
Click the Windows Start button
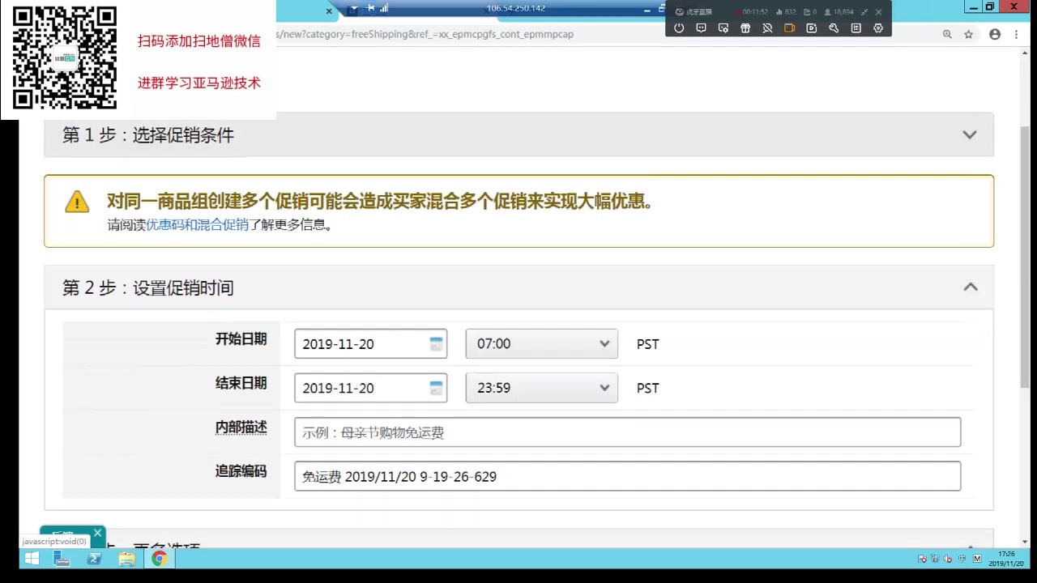[32, 558]
